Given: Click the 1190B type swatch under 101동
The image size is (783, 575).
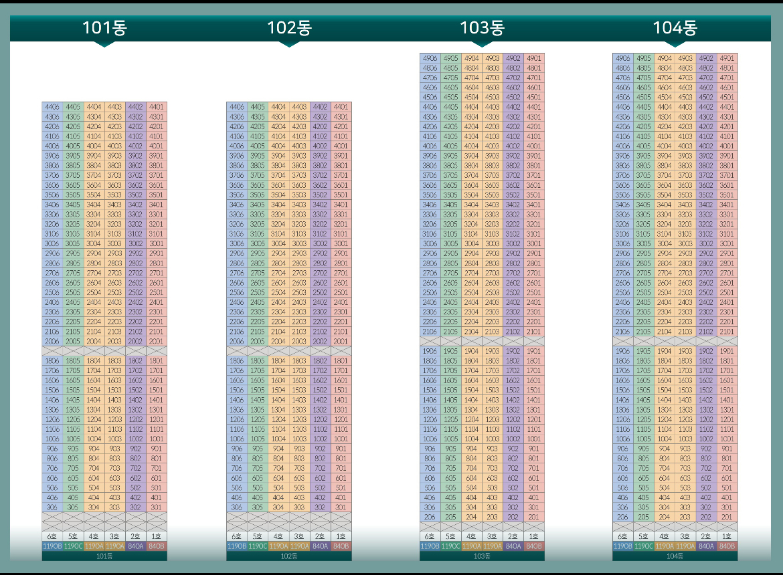Looking at the screenshot, I should pyautogui.click(x=52, y=546).
